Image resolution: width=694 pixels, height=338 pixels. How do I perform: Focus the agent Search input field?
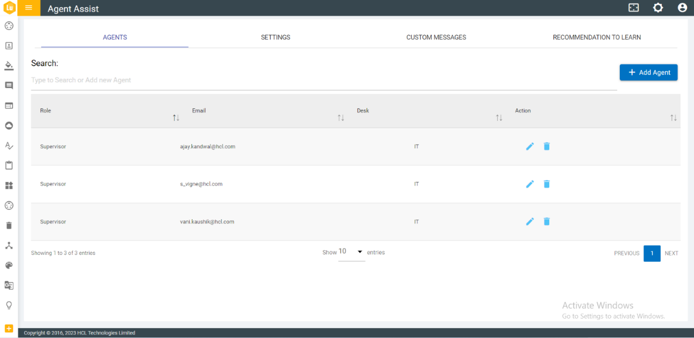coord(324,80)
